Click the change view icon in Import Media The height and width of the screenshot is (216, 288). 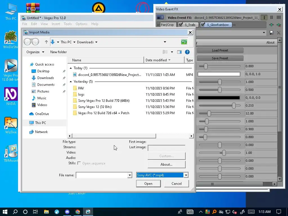(x=165, y=52)
